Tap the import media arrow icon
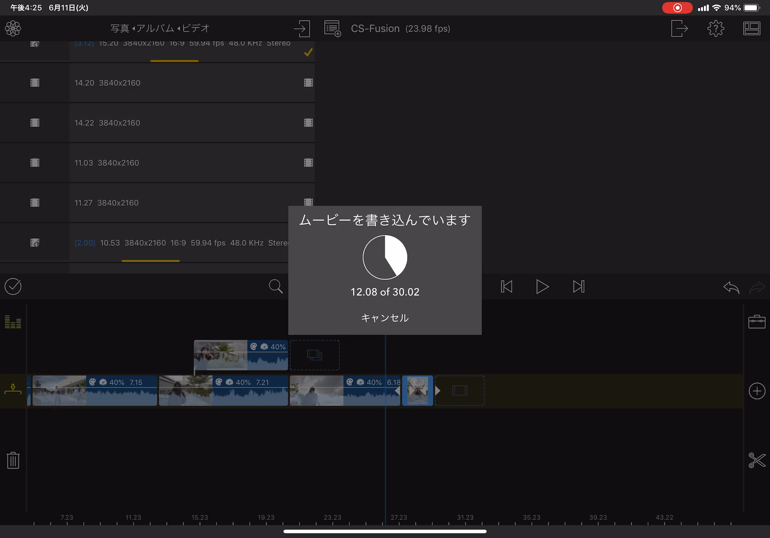770x538 pixels. coord(302,28)
